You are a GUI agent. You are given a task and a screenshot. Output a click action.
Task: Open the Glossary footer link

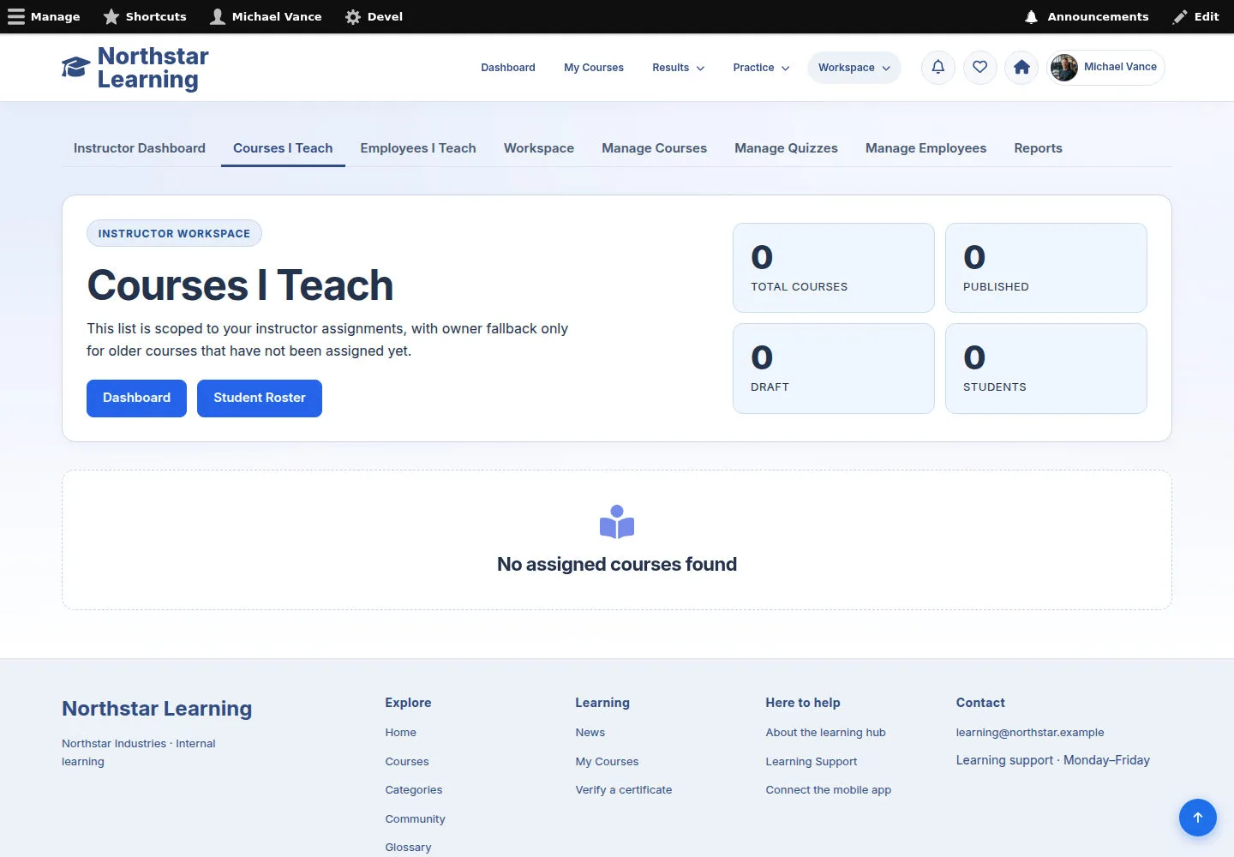409,848
